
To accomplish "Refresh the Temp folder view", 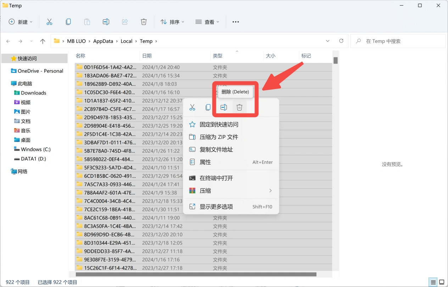I will 341,41.
